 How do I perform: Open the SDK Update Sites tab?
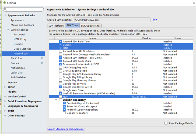91,26
